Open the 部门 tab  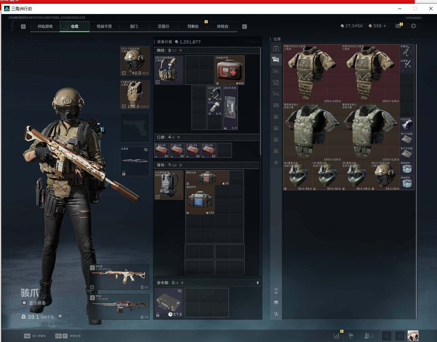click(x=134, y=26)
